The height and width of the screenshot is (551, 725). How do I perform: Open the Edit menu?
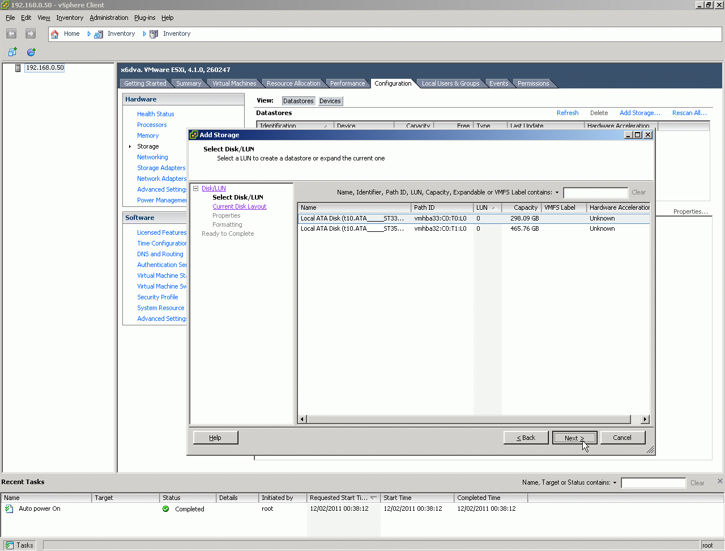[26, 18]
